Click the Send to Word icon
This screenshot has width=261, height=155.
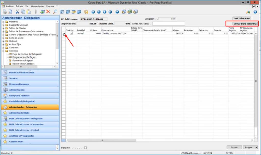tap(124, 12)
